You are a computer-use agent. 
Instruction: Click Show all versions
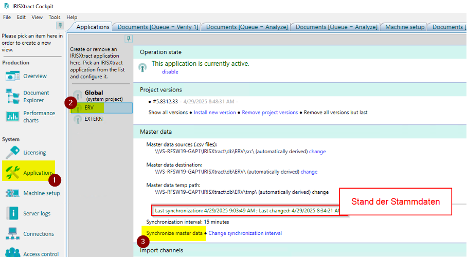[168, 113]
